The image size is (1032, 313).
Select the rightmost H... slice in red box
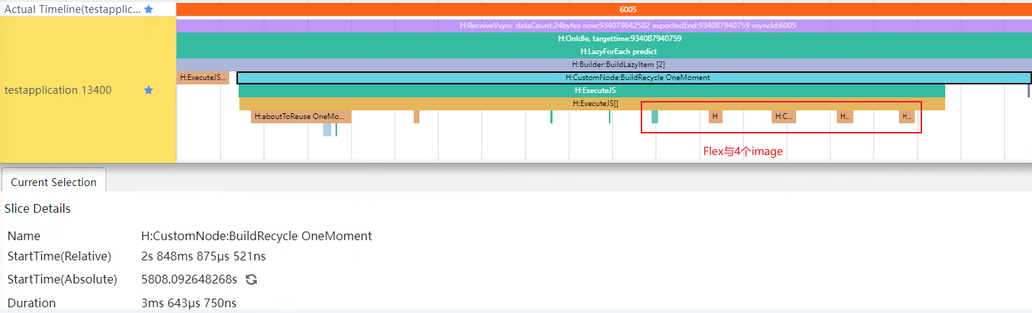906,116
